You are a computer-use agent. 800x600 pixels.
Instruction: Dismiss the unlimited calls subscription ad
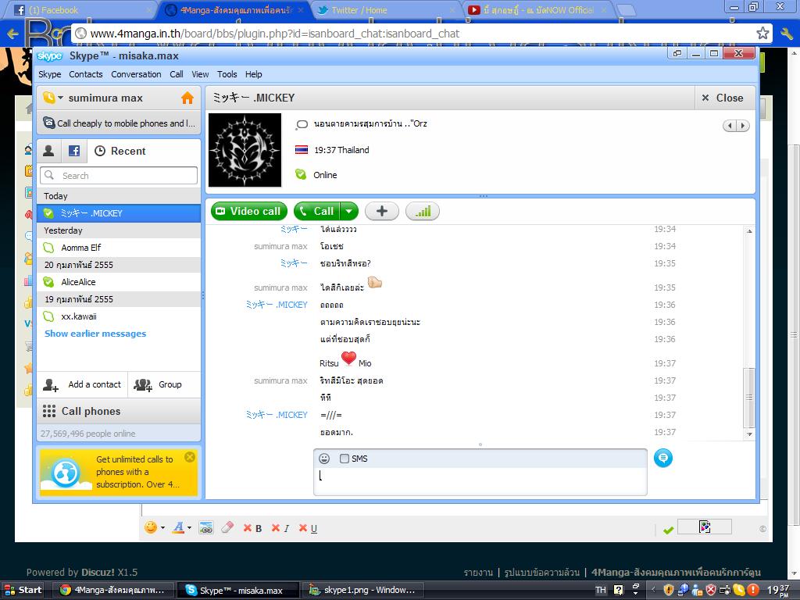click(189, 457)
